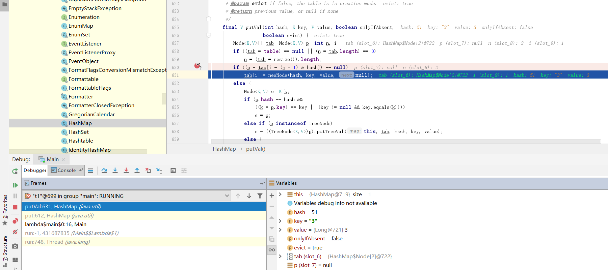Expand the tab (slot_6) variable node
Viewport: 608px width, 270px height.
280,257
